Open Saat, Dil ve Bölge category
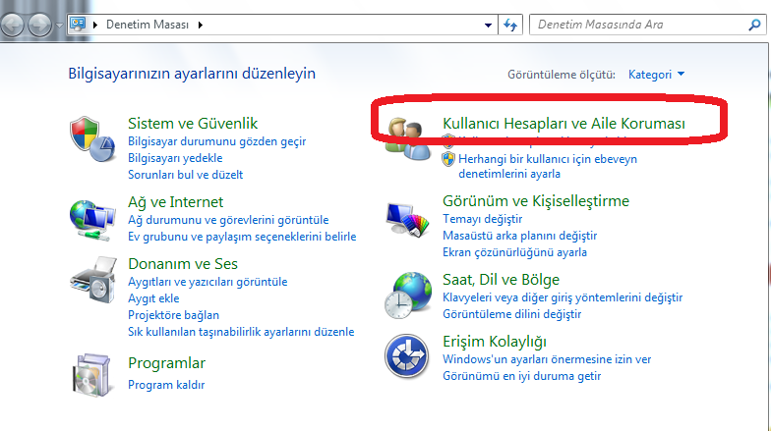This screenshot has width=771, height=431. (x=502, y=280)
